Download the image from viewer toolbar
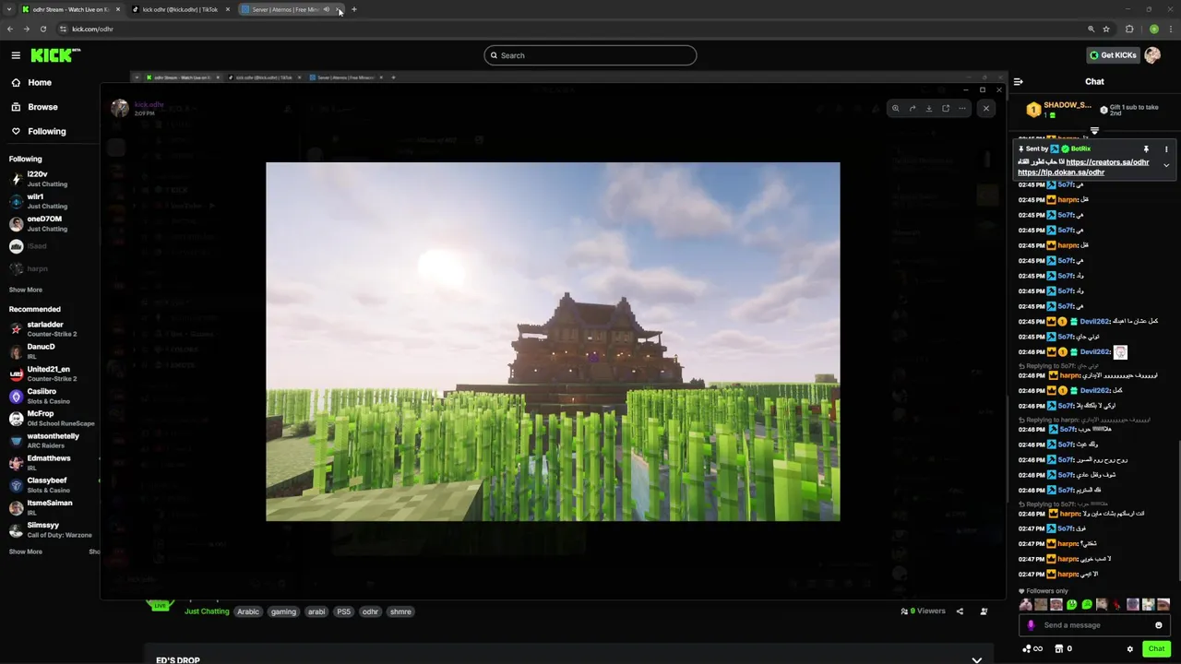The width and height of the screenshot is (1181, 664). tap(928, 108)
